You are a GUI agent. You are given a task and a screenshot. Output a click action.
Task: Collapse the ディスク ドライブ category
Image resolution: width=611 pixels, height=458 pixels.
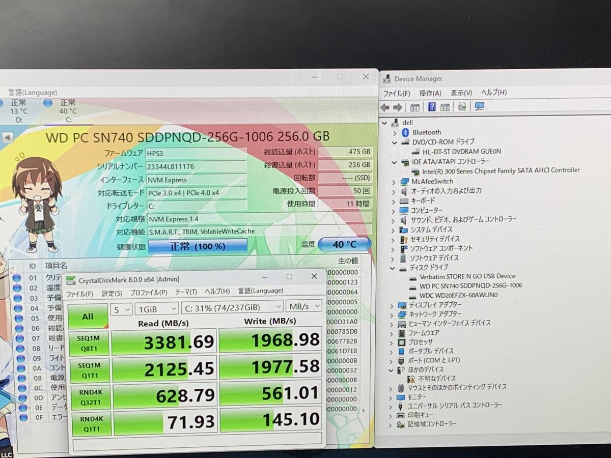tap(393, 268)
